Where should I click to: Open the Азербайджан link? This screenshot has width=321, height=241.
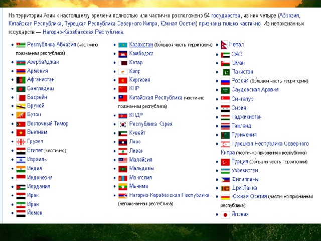(43, 62)
